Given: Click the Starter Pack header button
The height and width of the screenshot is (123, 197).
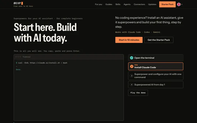Looking at the screenshot, I should click(167, 4).
